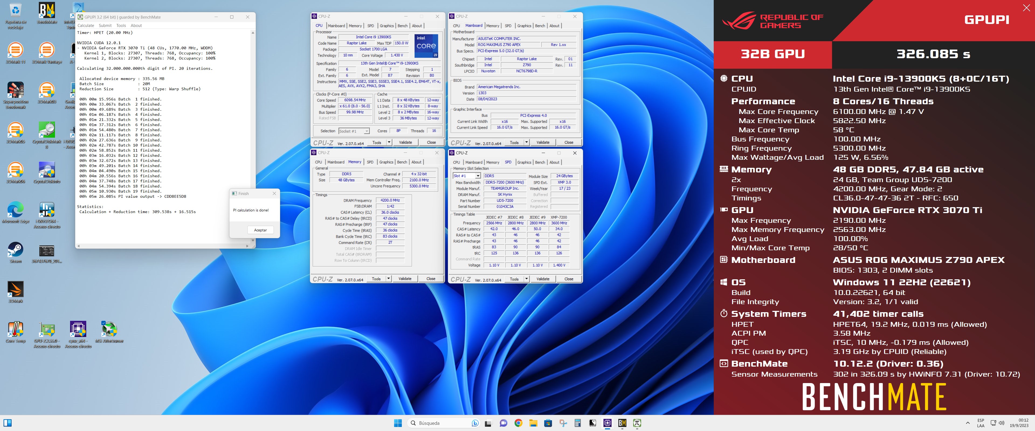
Task: Open the About menu in GPUPI
Action: [x=136, y=26]
